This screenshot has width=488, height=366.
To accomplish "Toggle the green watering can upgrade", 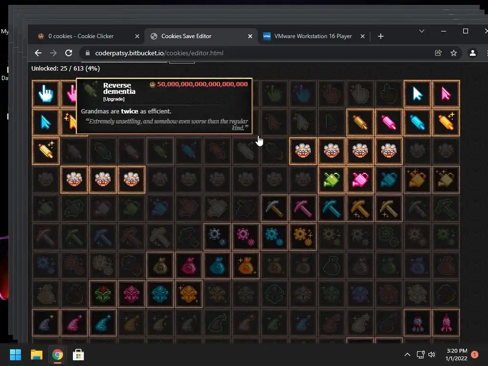I will (332, 180).
